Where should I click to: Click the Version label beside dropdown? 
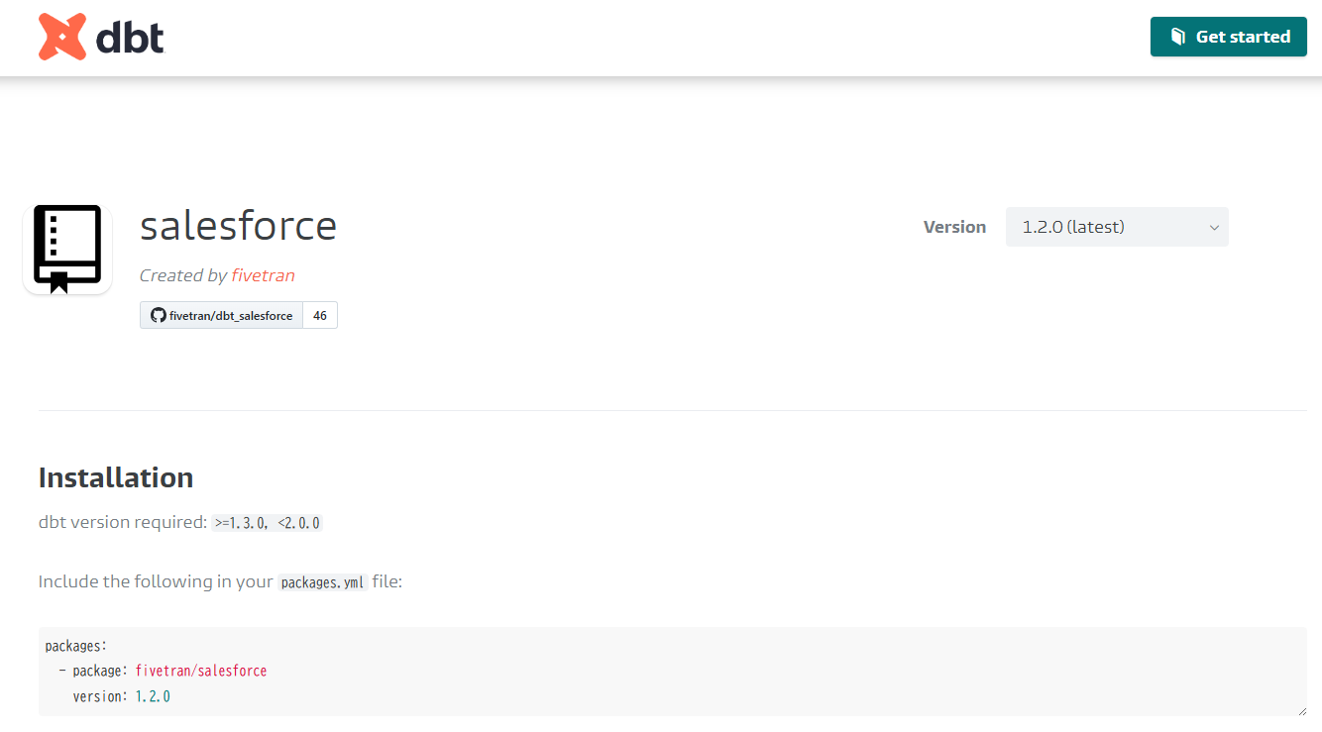[x=954, y=227]
